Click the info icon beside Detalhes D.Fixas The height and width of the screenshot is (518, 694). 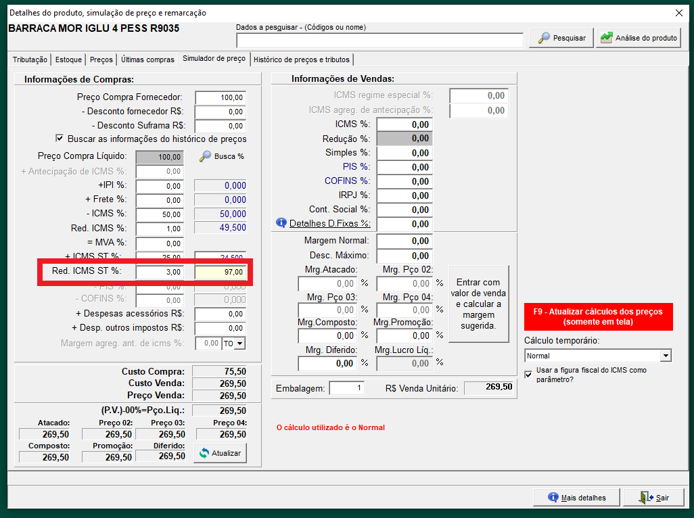(x=281, y=223)
